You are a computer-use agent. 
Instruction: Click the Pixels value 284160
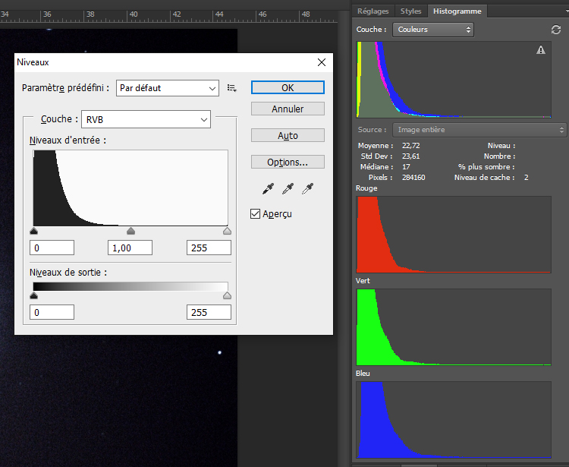point(413,178)
